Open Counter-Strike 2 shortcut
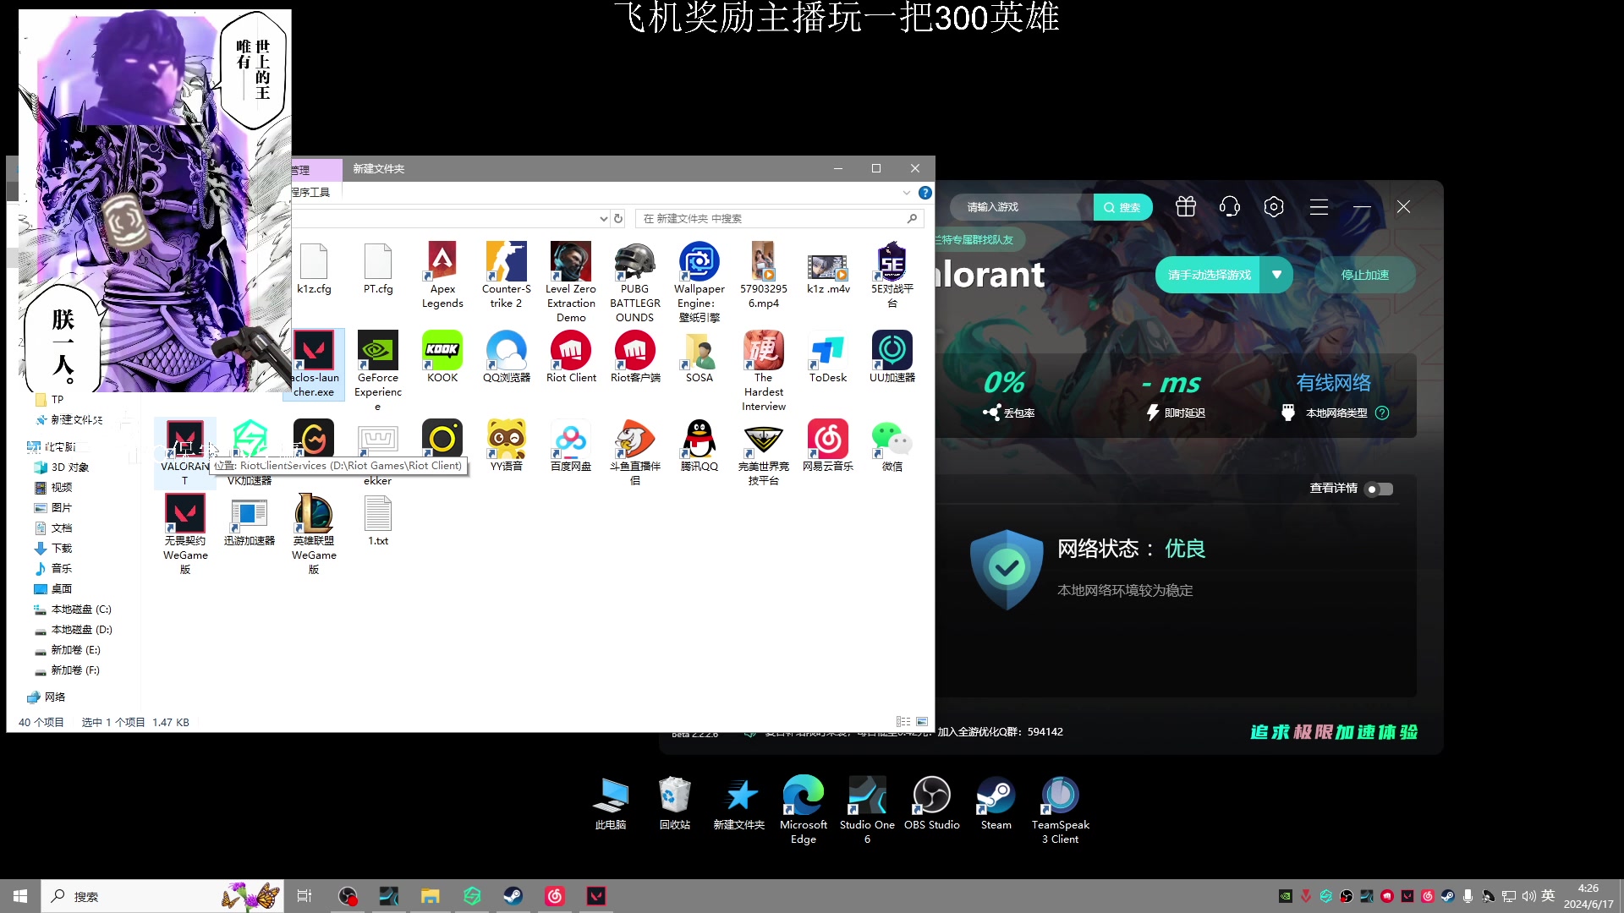This screenshot has width=1624, height=913. tap(507, 276)
